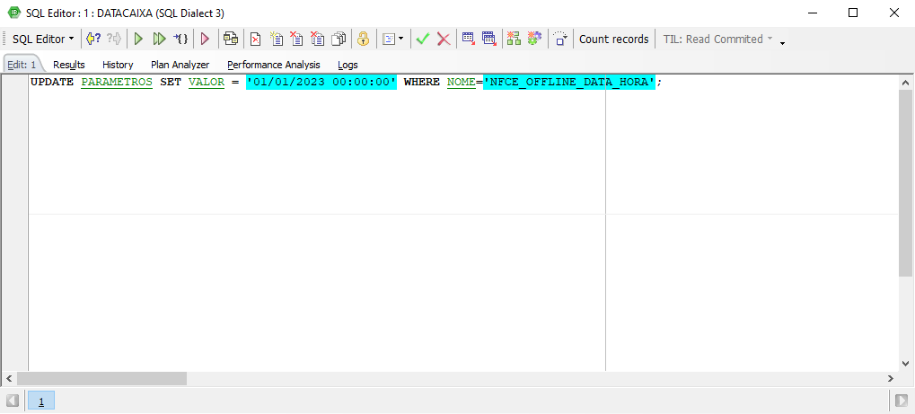Viewport: 915px width, 414px height.
Task: Switch to the Results tab
Action: pyautogui.click(x=69, y=65)
